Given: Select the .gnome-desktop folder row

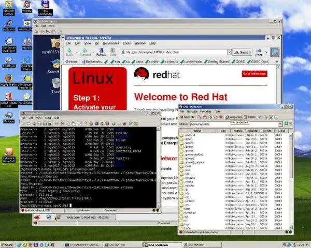Looking at the screenshot, I should point(234,154).
